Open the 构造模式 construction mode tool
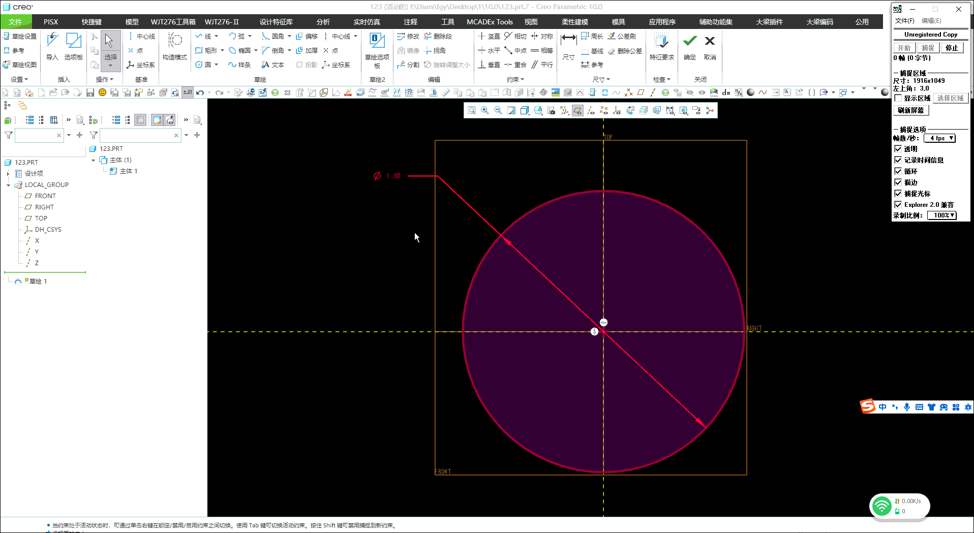The height and width of the screenshot is (533, 974). tap(175, 47)
